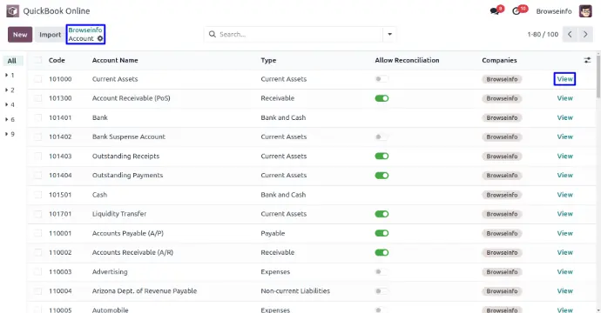The width and height of the screenshot is (601, 313).
Task: Sort by the Companies column header
Action: (499, 60)
